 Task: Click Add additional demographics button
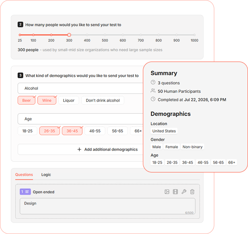click(x=80, y=150)
